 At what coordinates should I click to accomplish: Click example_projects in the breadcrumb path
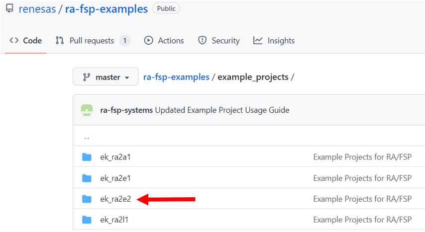click(x=253, y=77)
